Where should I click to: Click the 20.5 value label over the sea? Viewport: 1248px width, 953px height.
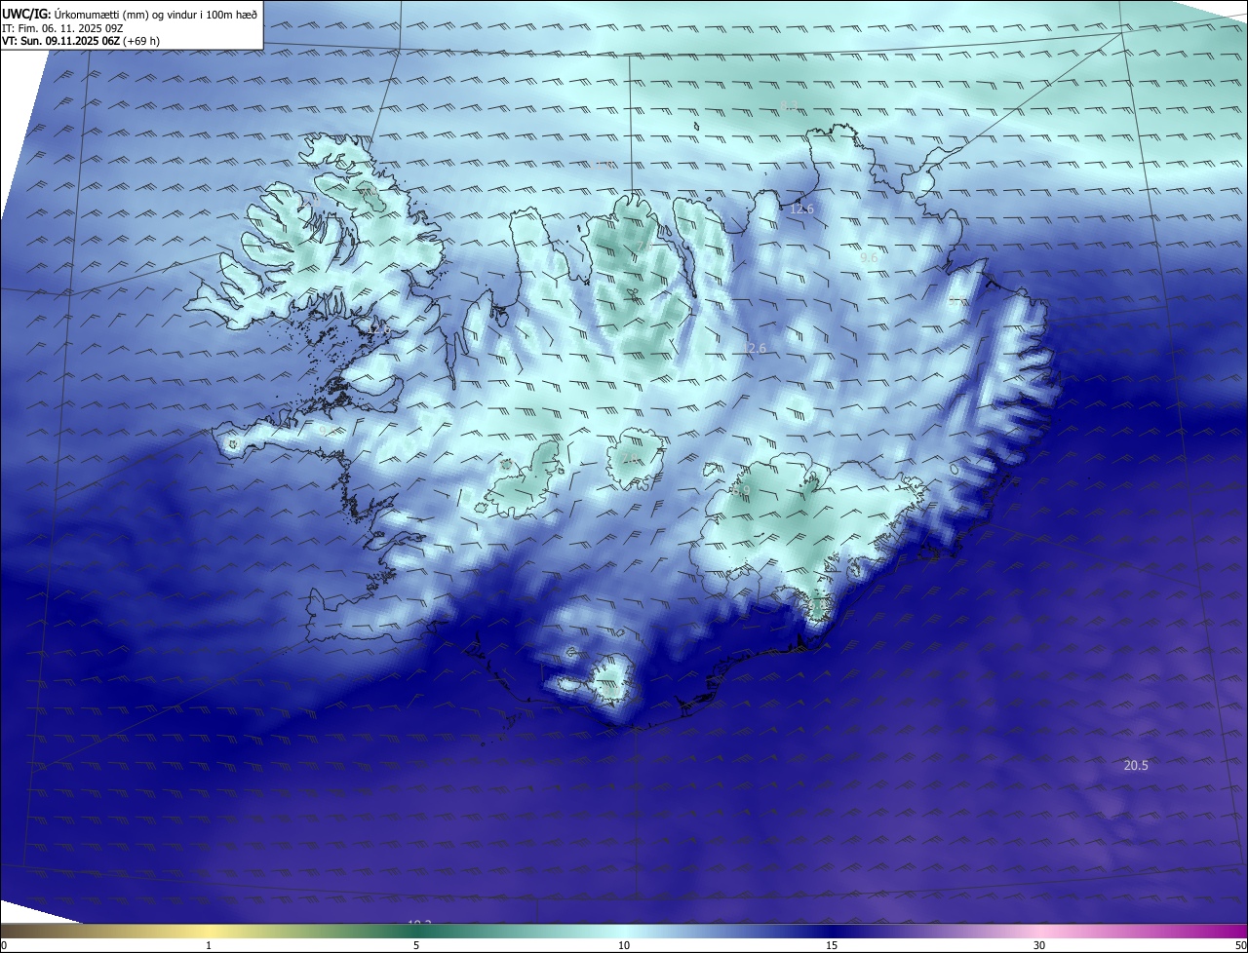(1136, 766)
